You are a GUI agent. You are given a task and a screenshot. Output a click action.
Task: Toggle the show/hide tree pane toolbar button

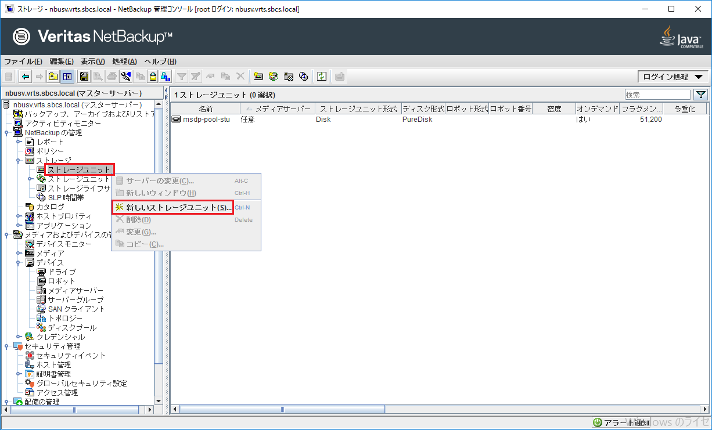pos(67,77)
